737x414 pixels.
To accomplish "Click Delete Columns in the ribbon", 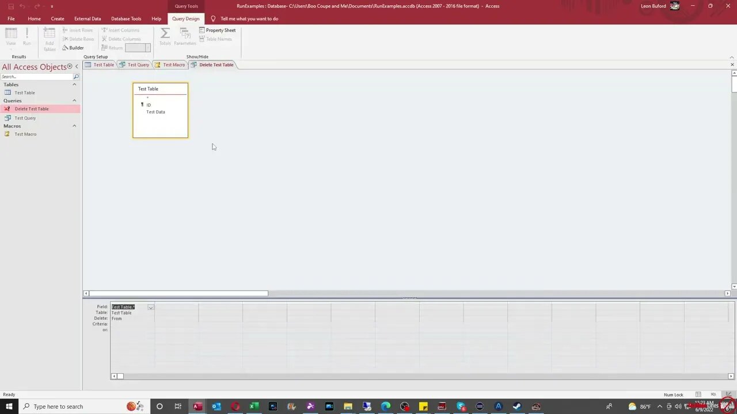I will click(x=121, y=39).
